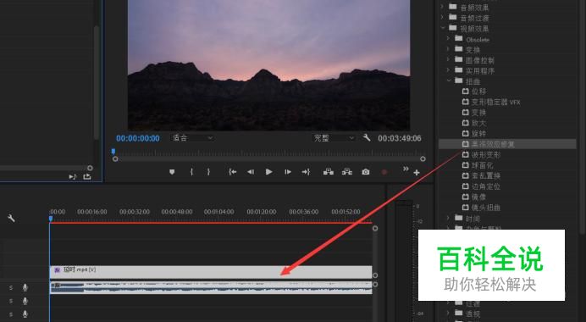
Task: Select the audio waveform clip in the timeline
Action: [211, 288]
